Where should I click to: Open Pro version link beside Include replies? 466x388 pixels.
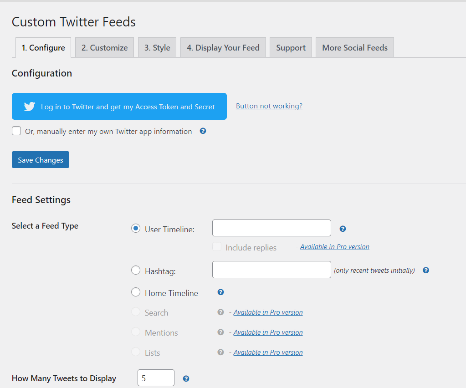pyautogui.click(x=335, y=247)
